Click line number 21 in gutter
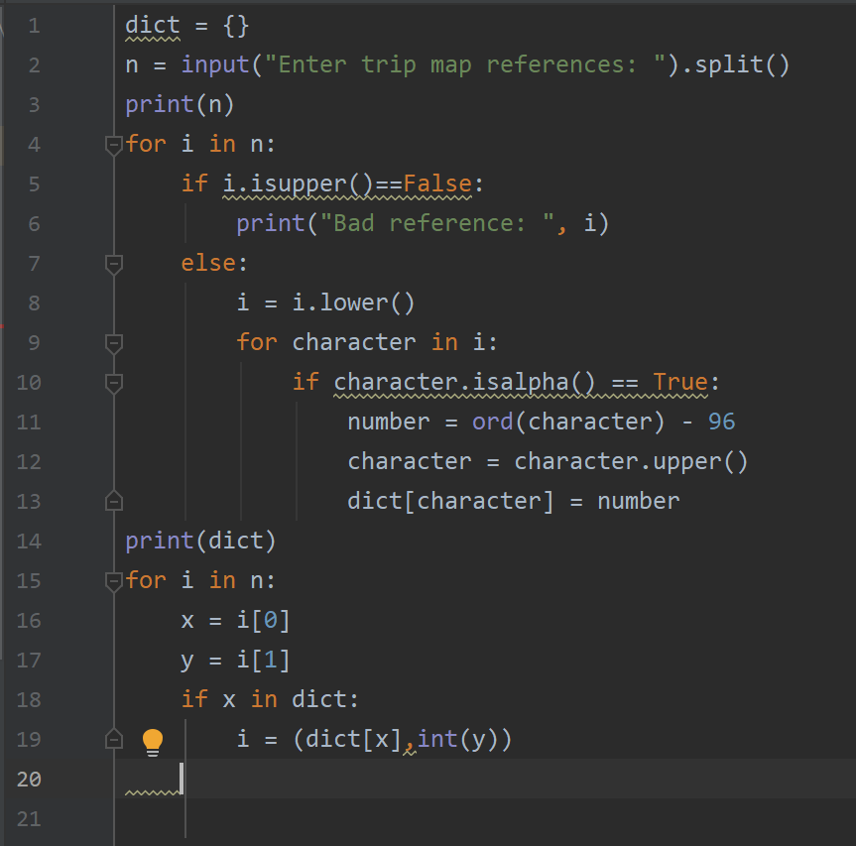The width and height of the screenshot is (856, 846). click(29, 818)
